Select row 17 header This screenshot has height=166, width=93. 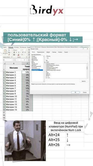coord(4,112)
